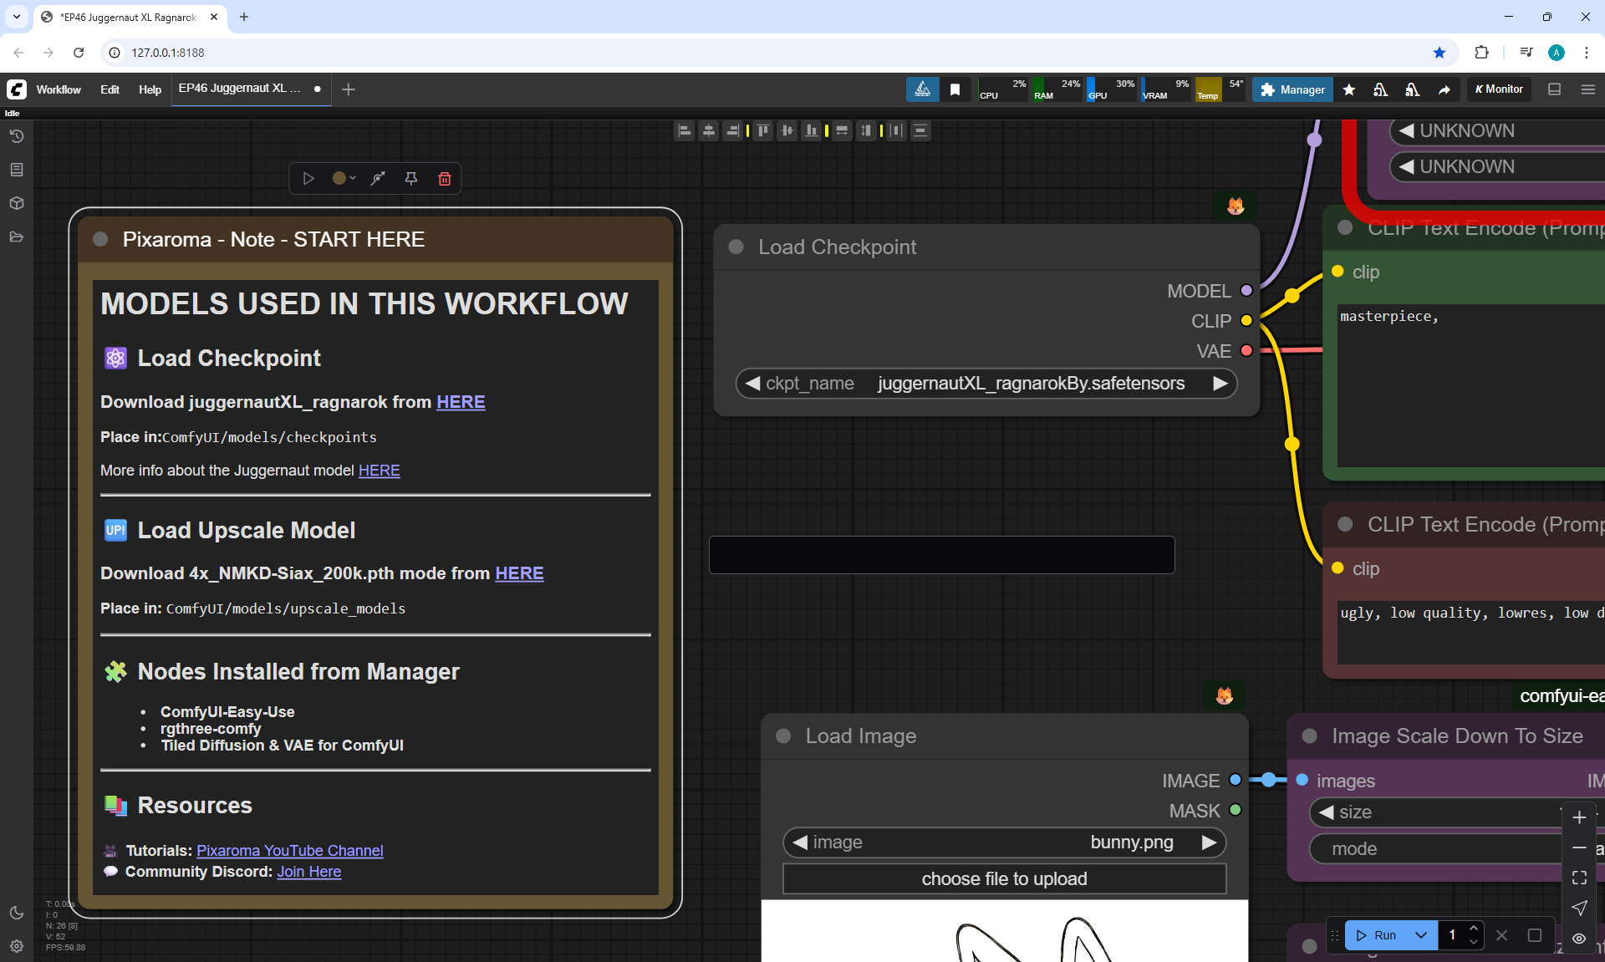Open the Pixaroma YouTube Channel link
Image resolution: width=1605 pixels, height=962 pixels.
289,851
